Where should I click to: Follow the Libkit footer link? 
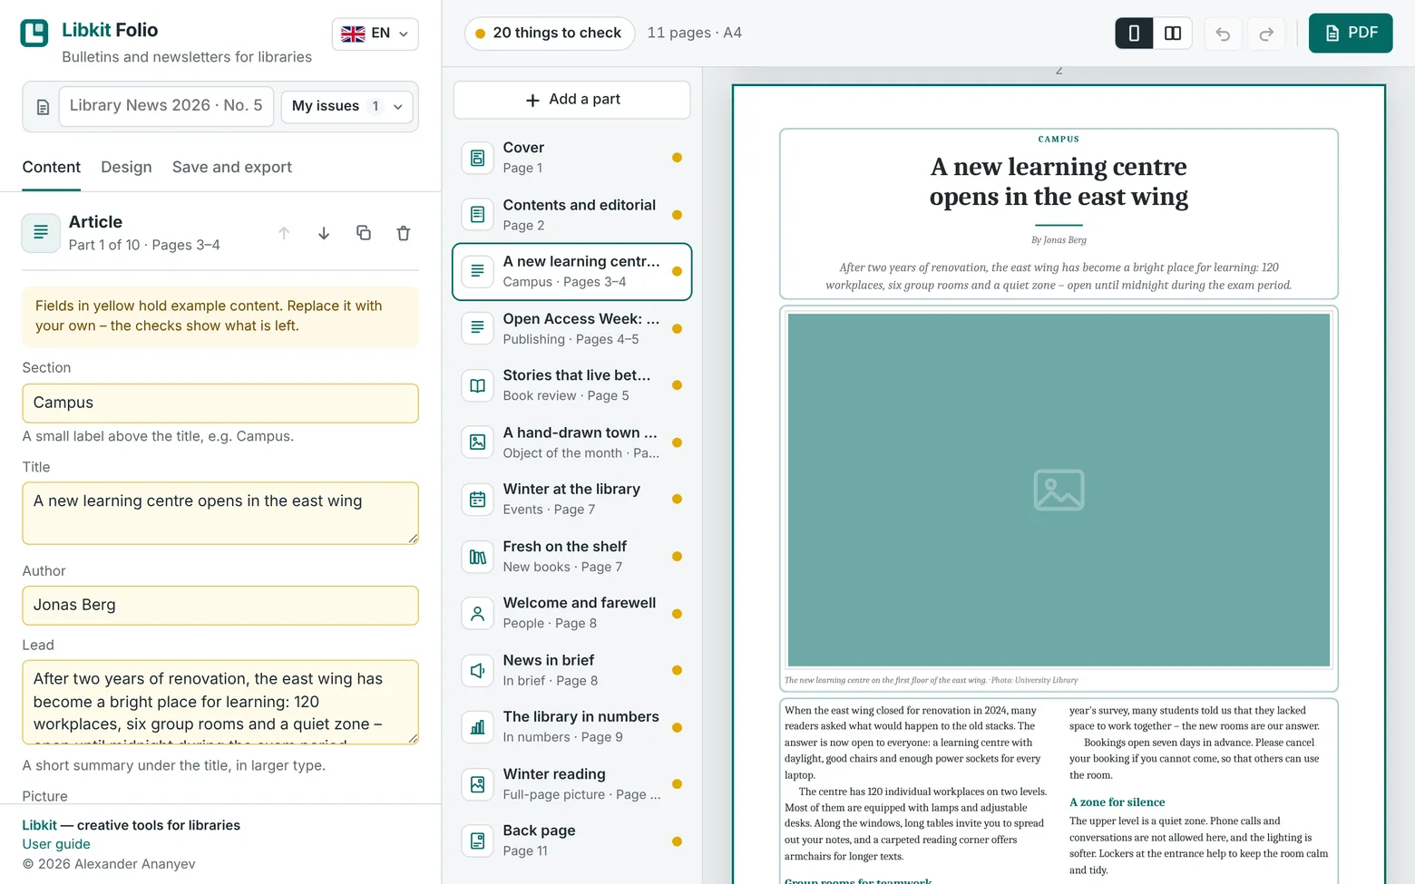tap(39, 825)
